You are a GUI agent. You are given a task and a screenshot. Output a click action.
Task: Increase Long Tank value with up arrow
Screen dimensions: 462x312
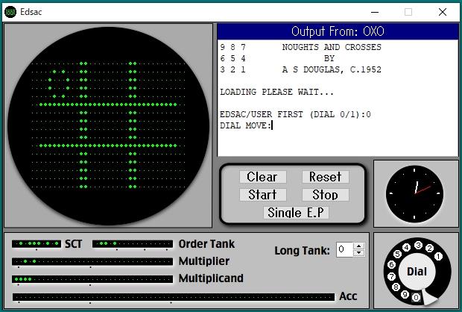(359, 246)
